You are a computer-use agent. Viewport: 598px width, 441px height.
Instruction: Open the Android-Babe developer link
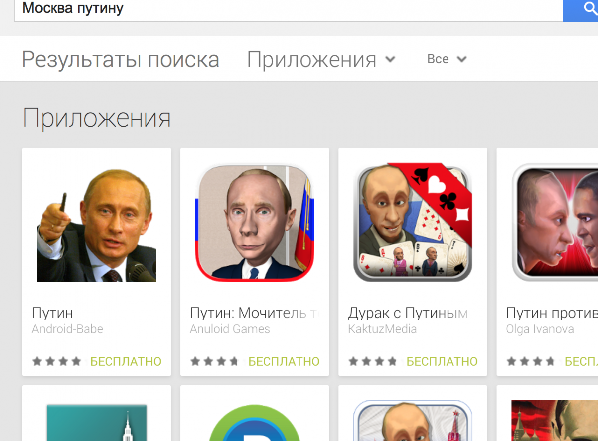point(67,329)
